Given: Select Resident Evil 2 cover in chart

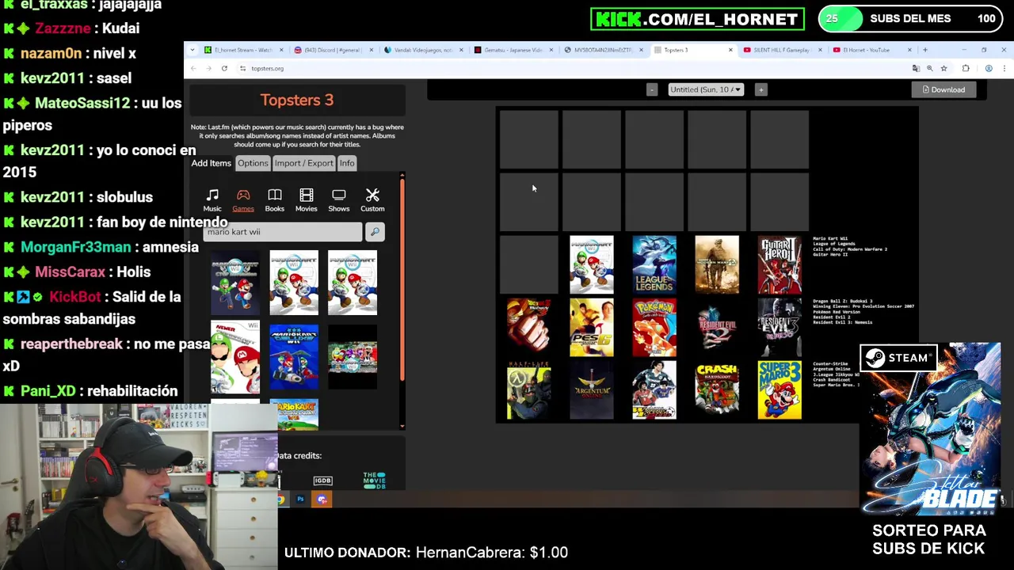Looking at the screenshot, I should pyautogui.click(x=717, y=327).
